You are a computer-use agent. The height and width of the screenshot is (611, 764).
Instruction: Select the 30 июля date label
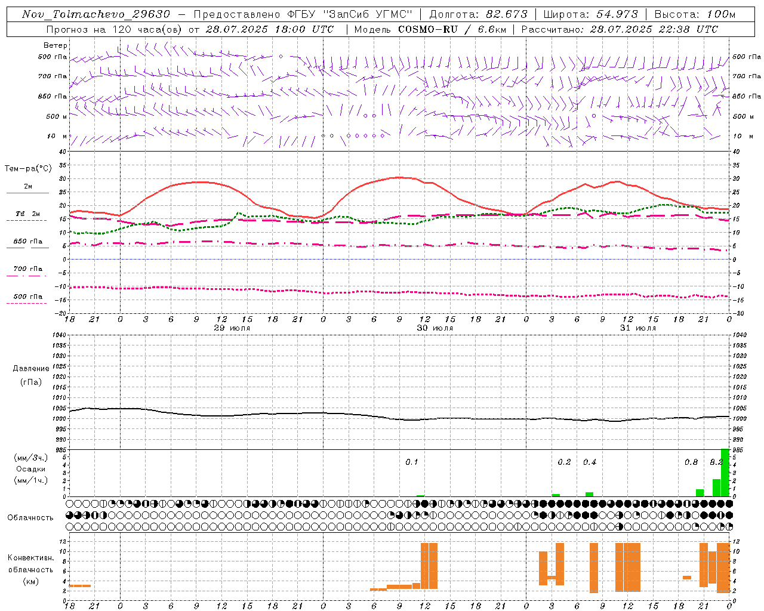coord(435,328)
